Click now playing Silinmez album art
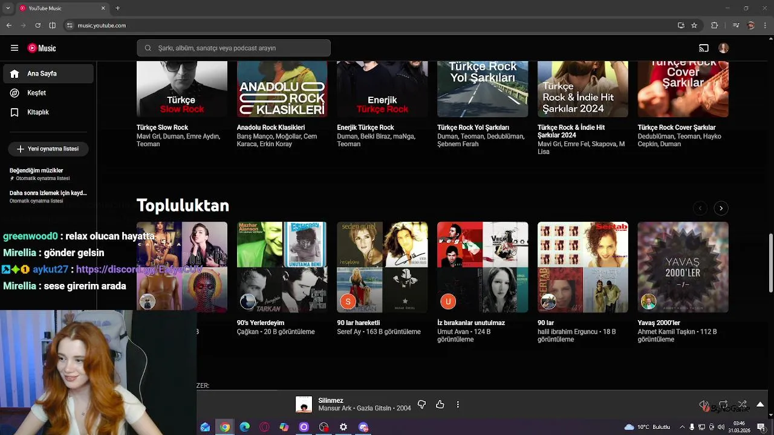The width and height of the screenshot is (774, 435). [x=304, y=405]
